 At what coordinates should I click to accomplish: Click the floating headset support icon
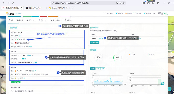pos(163,84)
